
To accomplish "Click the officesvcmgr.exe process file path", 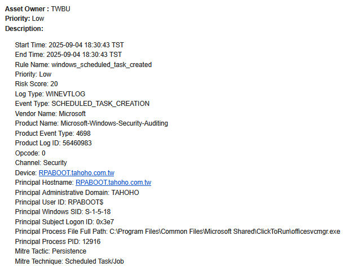I will tap(224, 232).
